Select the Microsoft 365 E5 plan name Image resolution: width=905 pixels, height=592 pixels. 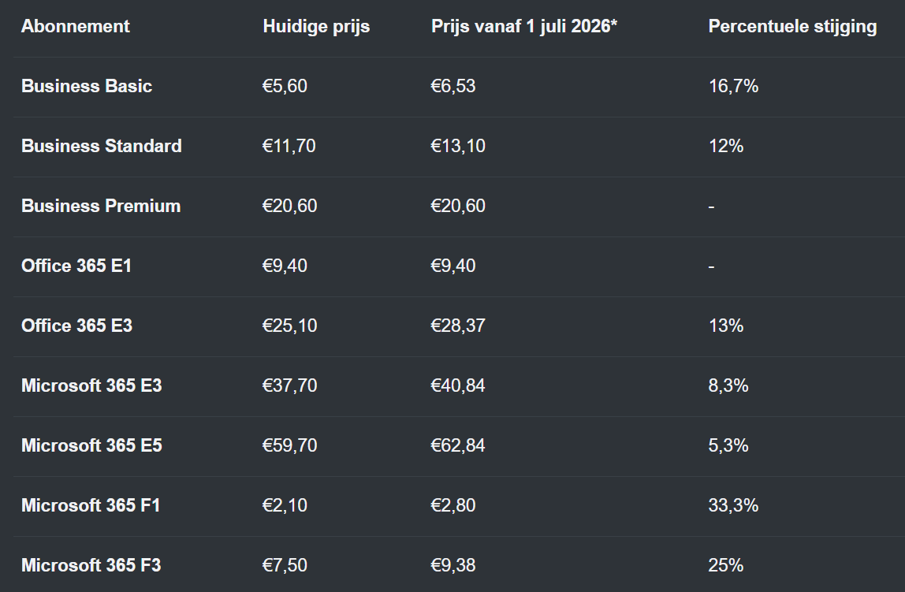(91, 445)
